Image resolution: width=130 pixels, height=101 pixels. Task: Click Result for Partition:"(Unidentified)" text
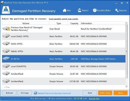(x=96, y=29)
